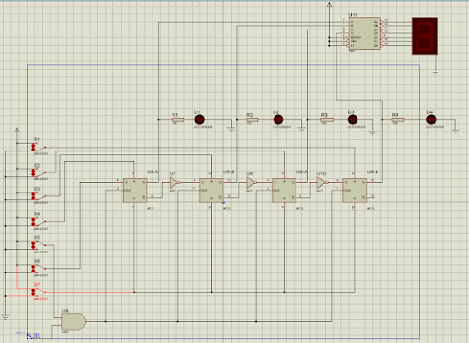Select flip-flop U5:B
The height and width of the screenshot is (343, 469).
[x=212, y=191]
